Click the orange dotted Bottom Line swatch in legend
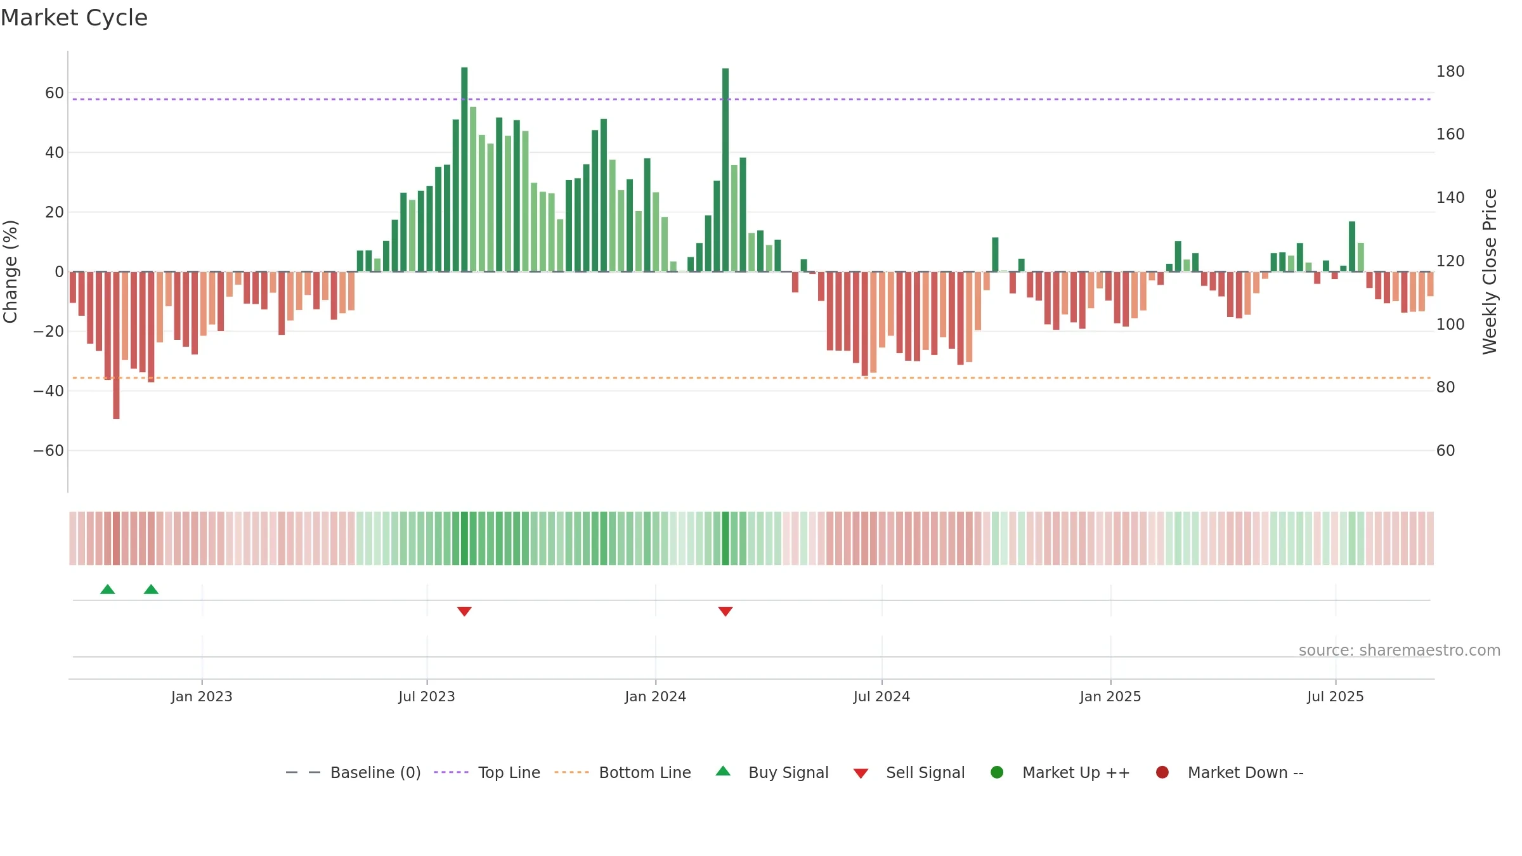The width and height of the screenshot is (1522, 856). tap(571, 772)
